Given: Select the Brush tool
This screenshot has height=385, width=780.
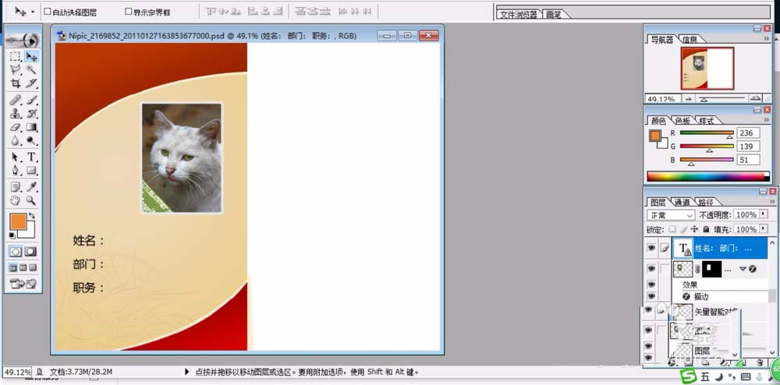Looking at the screenshot, I should tap(32, 100).
